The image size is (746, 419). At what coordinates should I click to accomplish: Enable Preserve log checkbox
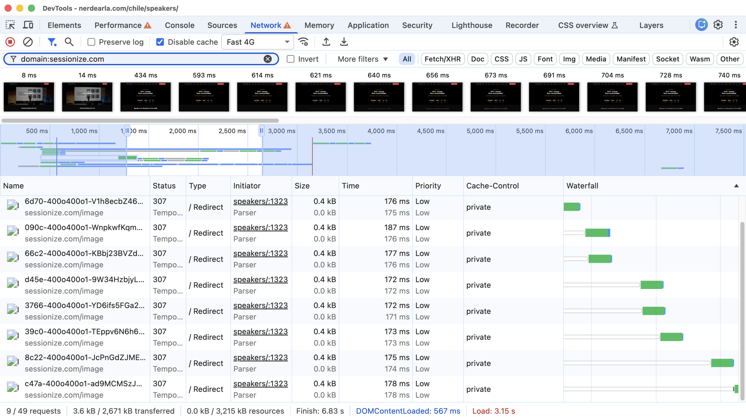tap(91, 42)
